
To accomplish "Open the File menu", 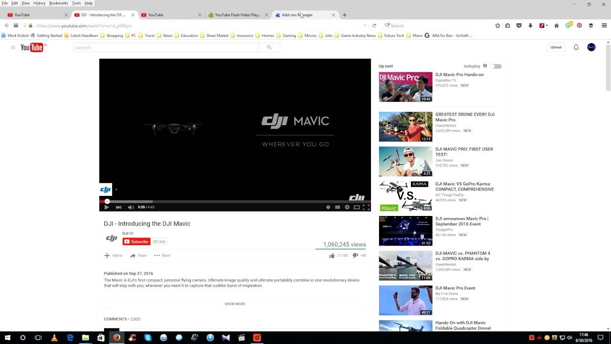I will click(5, 3).
